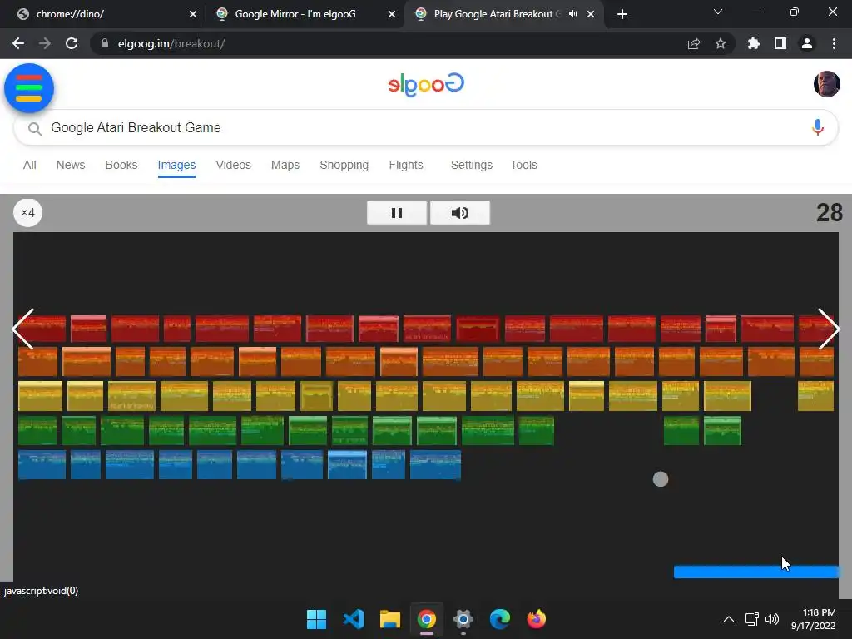
Task: Switch to the Maps search tab
Action: click(x=285, y=165)
